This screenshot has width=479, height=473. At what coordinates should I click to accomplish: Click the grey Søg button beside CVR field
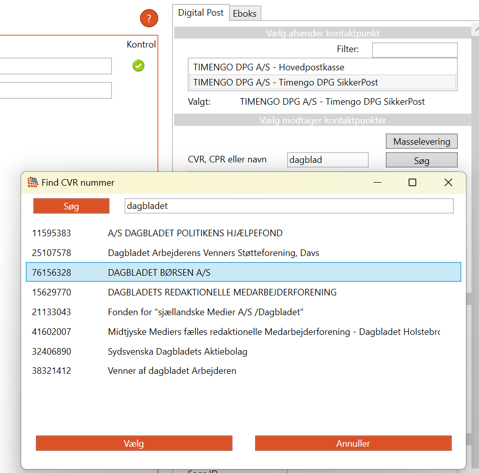[421, 160]
